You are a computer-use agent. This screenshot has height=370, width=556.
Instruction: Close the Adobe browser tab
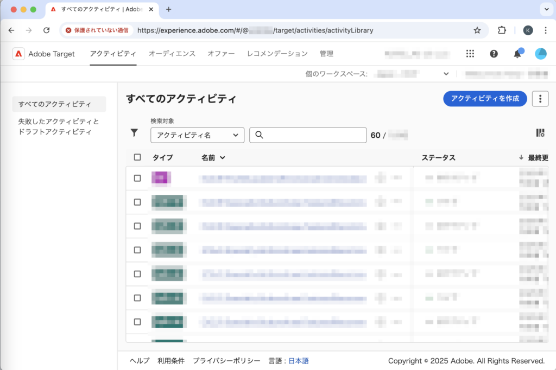[x=151, y=10]
